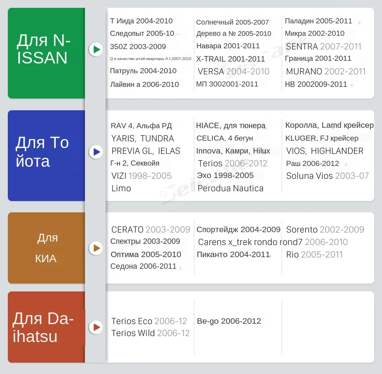Click 'CERATO 2003-2009' entry
382x374 pixels.
[150, 229]
